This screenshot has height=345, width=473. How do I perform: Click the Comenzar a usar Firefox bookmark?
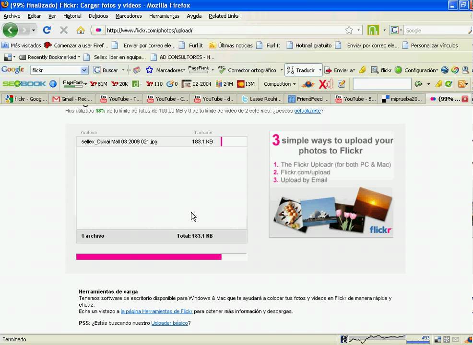76,46
